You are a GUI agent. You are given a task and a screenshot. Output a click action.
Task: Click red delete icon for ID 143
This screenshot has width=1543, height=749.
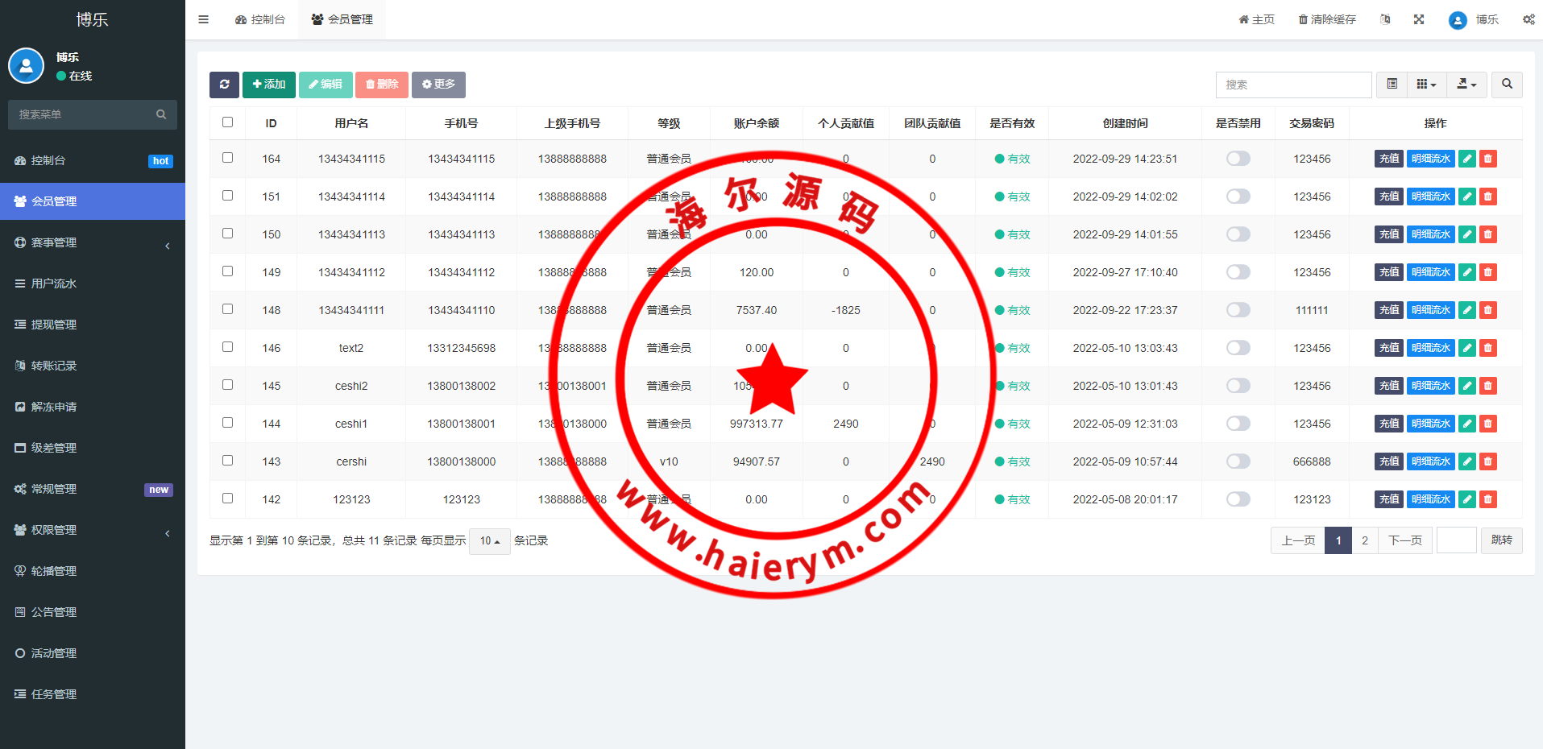1488,461
